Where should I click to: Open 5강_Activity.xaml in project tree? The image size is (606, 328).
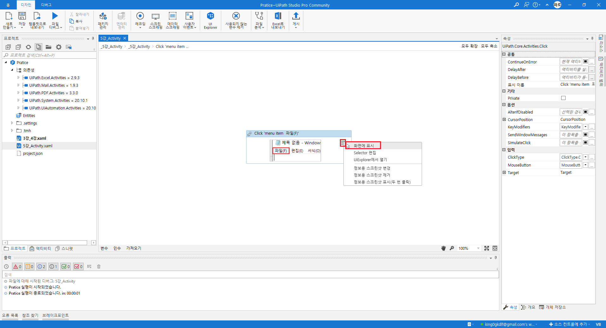click(38, 146)
